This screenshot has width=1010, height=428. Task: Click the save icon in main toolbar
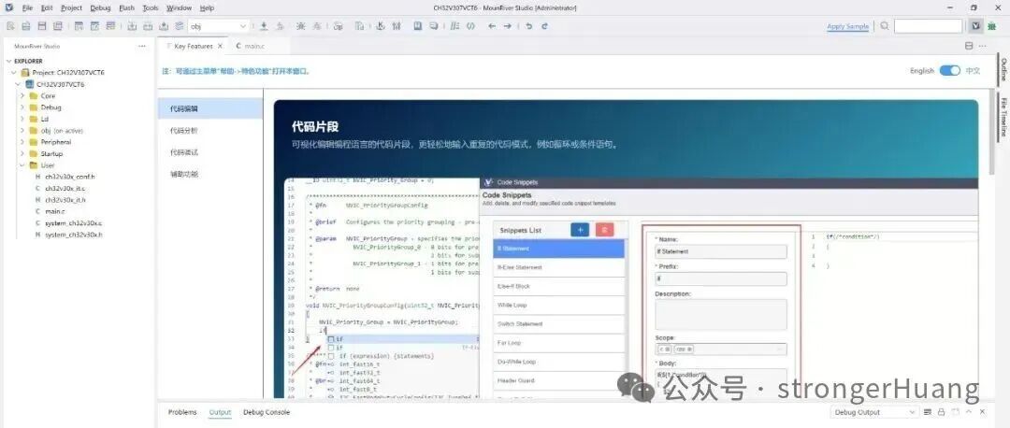42,26
